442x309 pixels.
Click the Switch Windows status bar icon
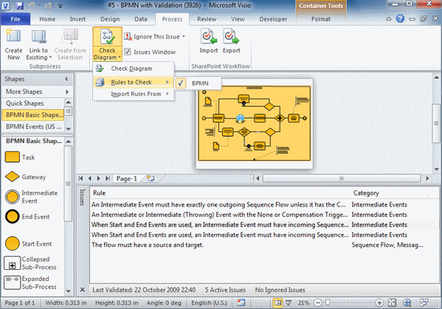[424, 303]
